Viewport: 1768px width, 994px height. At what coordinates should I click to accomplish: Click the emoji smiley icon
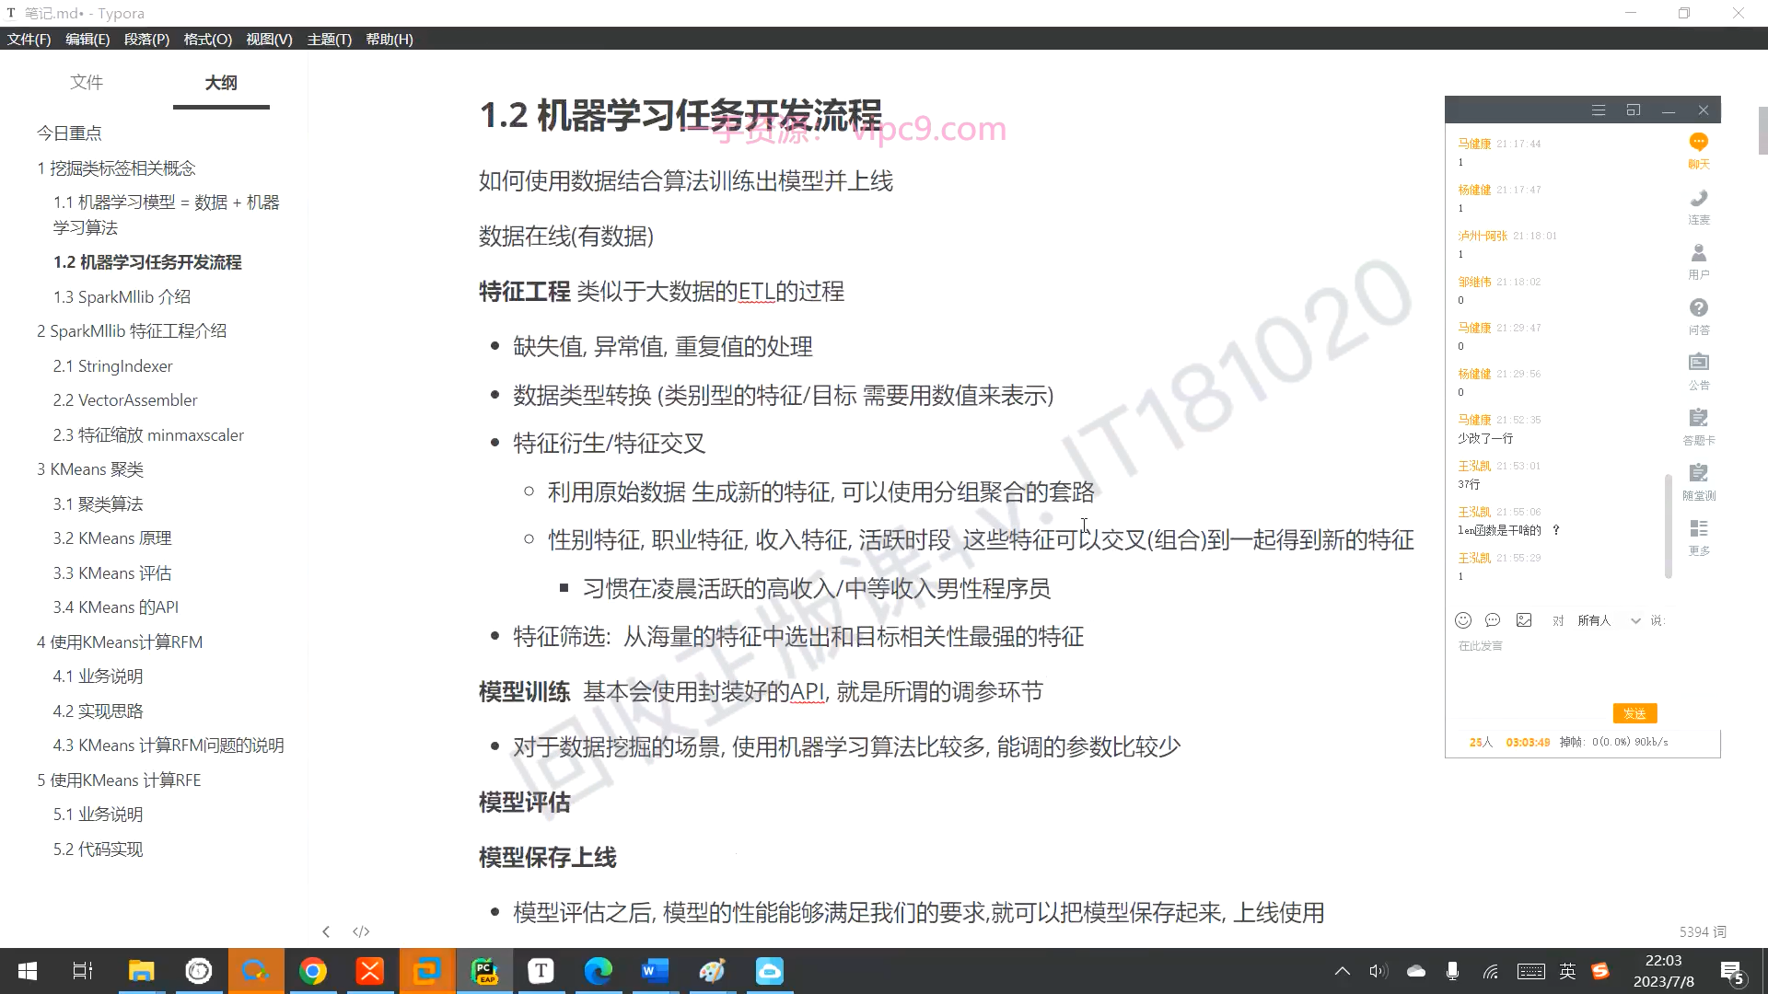click(1463, 620)
